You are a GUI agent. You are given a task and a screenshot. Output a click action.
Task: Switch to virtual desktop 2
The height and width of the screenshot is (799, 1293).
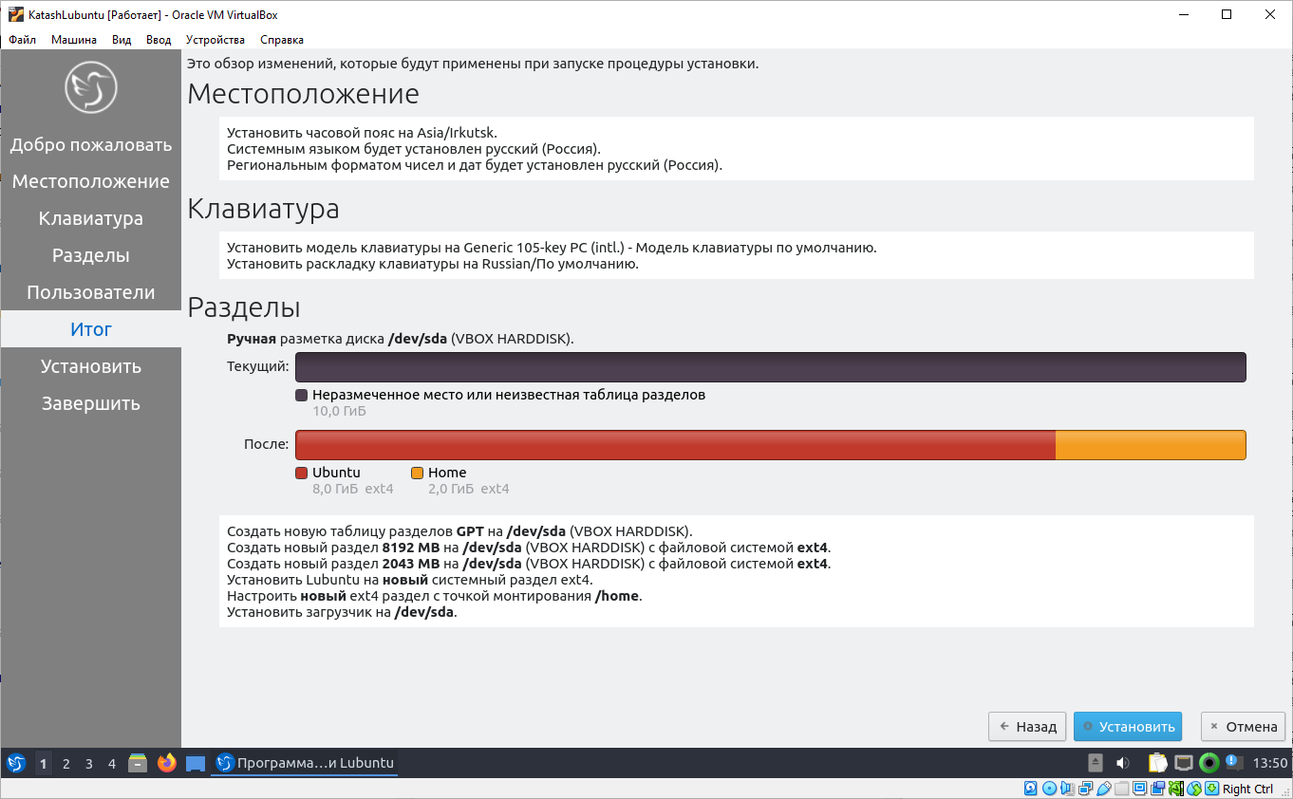66,763
